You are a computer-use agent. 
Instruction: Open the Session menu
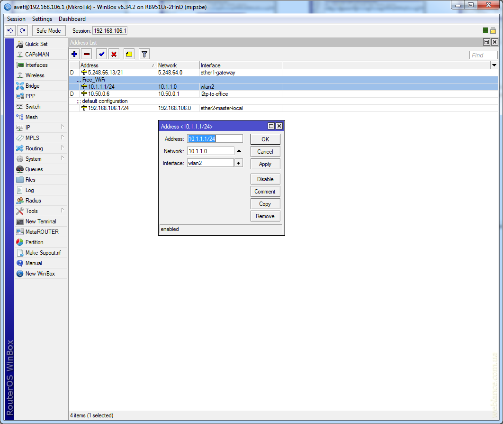16,19
